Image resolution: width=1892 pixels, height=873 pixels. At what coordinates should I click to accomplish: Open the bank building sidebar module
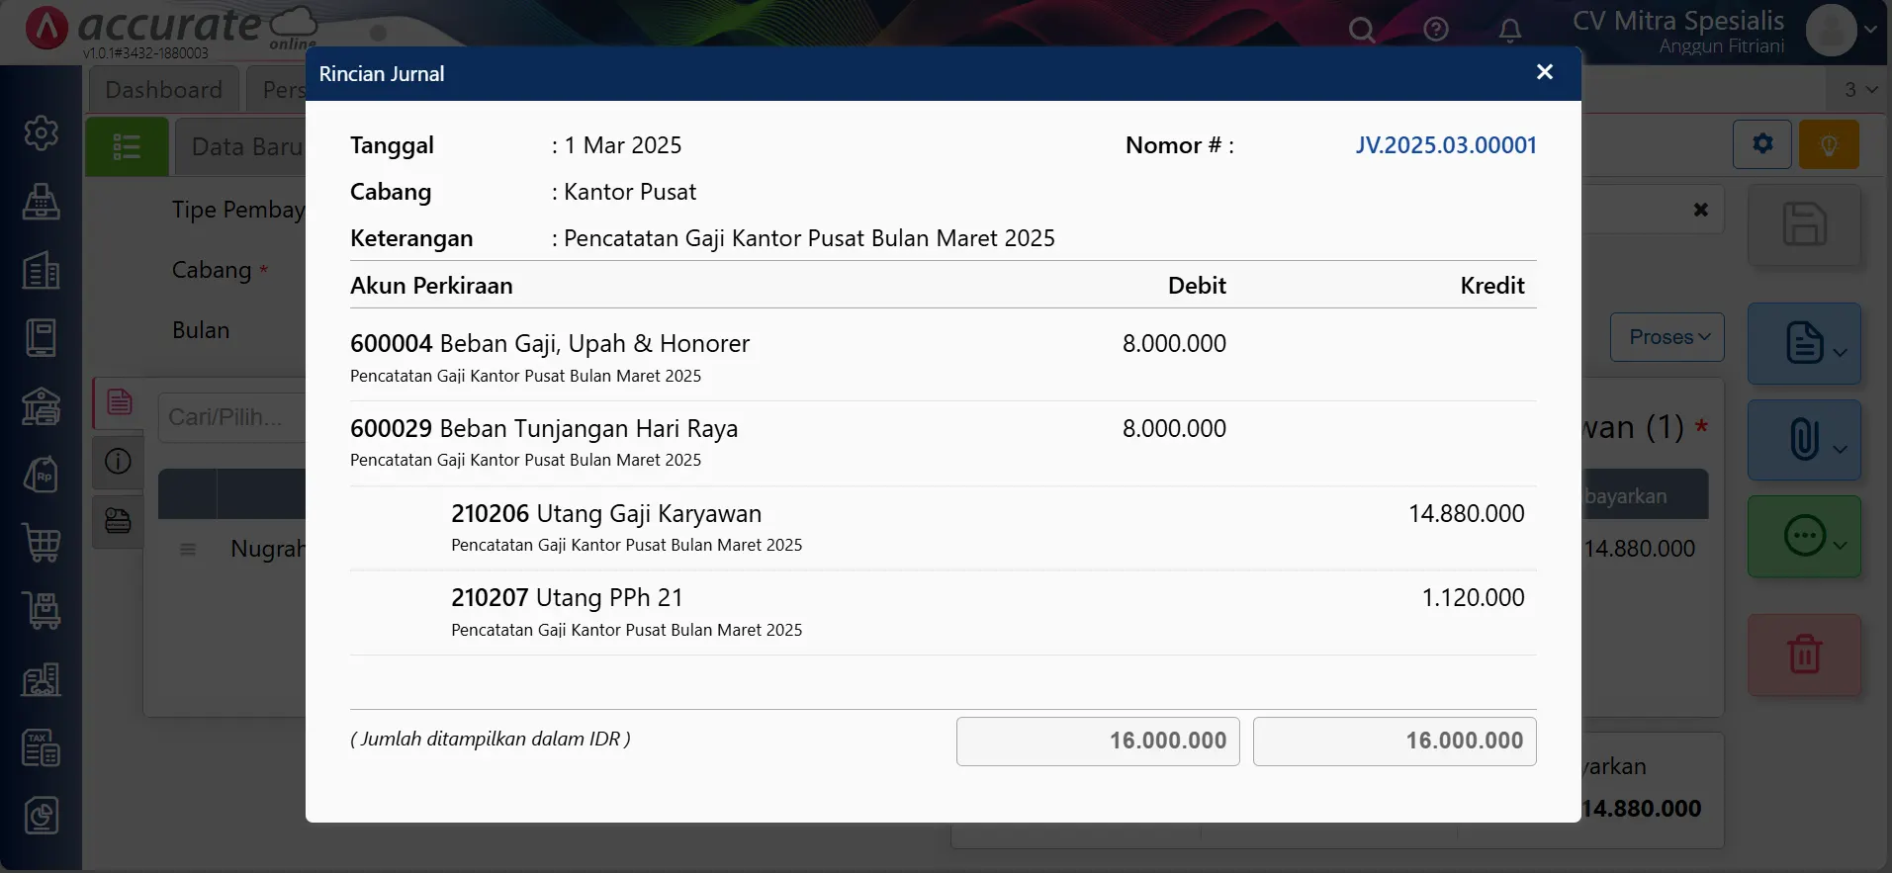[41, 406]
